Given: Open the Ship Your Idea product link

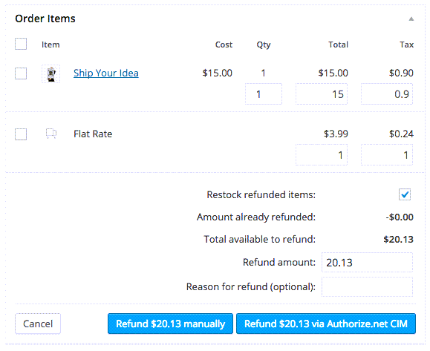Looking at the screenshot, I should (x=106, y=73).
